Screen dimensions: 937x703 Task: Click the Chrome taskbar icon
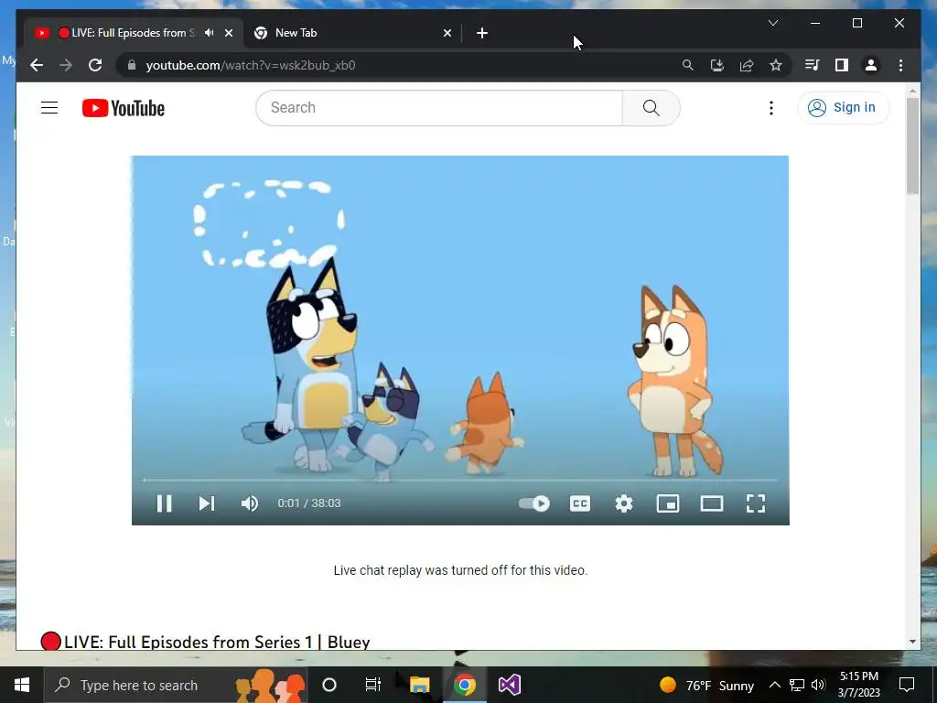[464, 685]
